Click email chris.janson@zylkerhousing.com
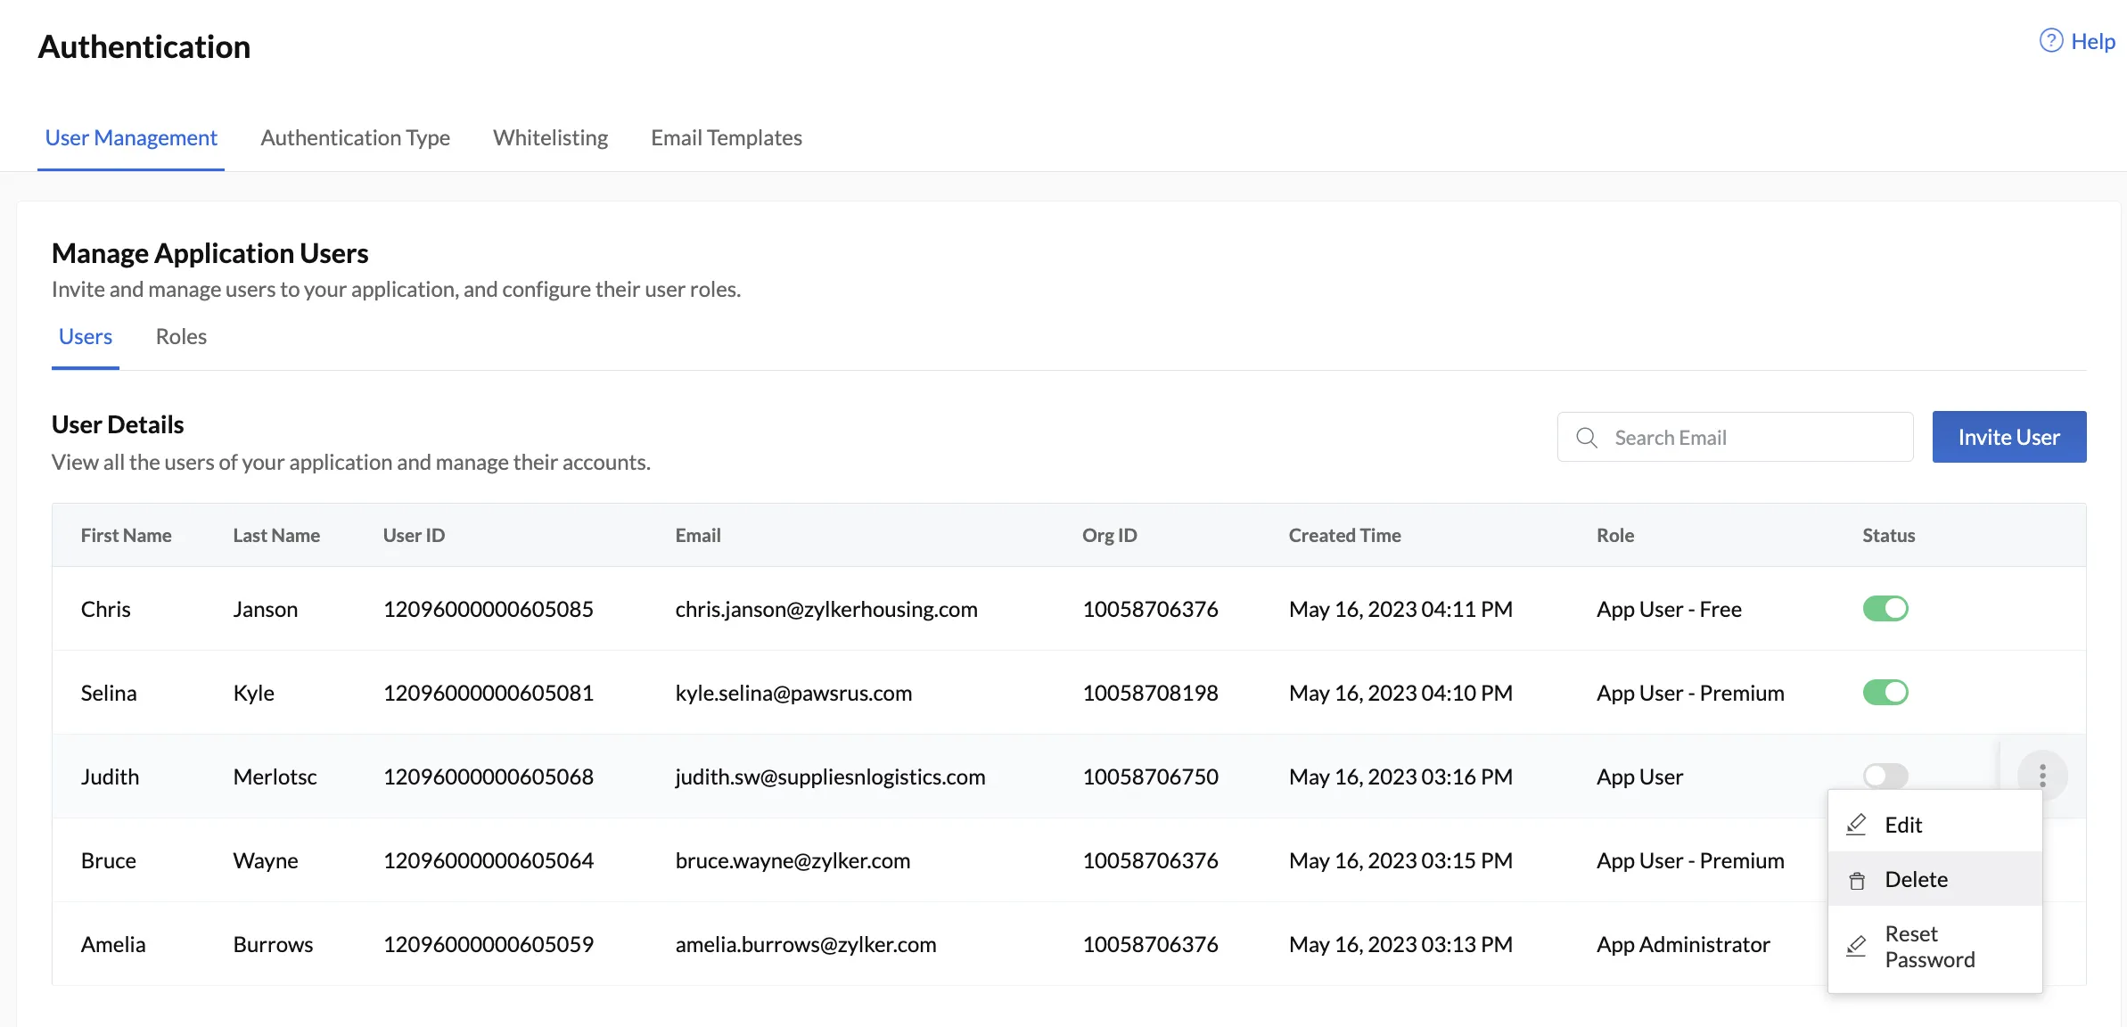The image size is (2127, 1027). 826,609
